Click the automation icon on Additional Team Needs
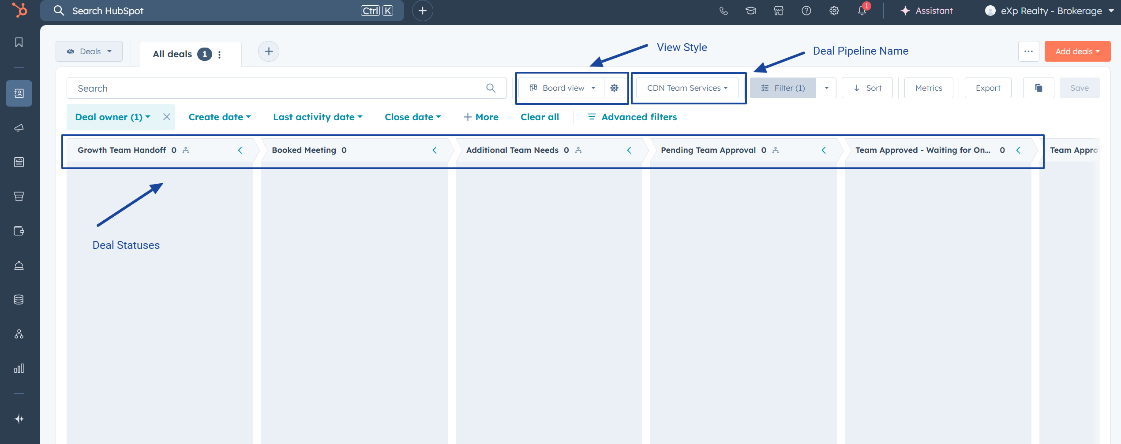Viewport: 1121px width, 444px height. tap(579, 150)
